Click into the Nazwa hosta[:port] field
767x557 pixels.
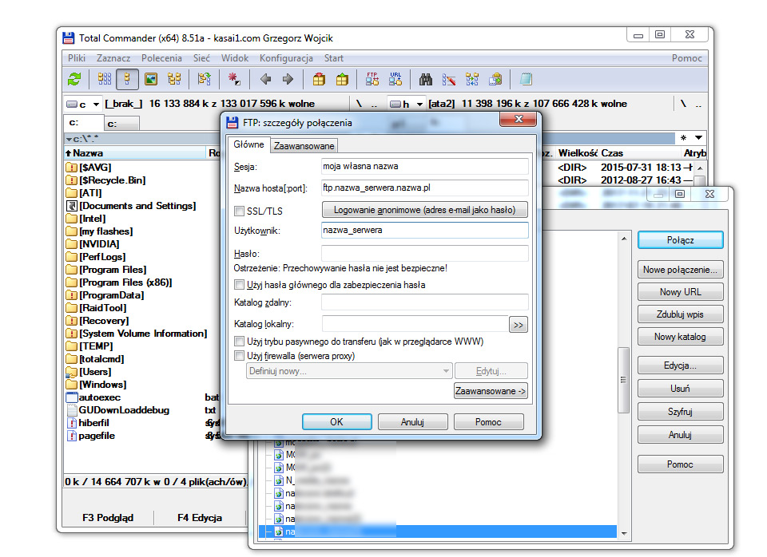tap(424, 188)
